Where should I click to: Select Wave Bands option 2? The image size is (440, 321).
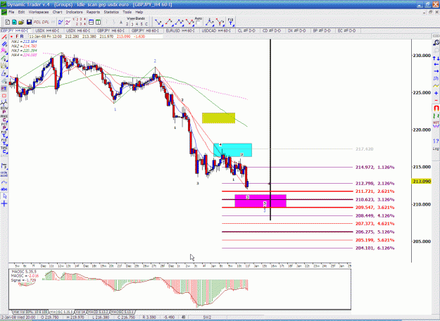[127, 24]
